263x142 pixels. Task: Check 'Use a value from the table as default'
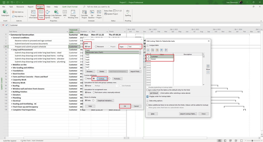[x=148, y=90]
